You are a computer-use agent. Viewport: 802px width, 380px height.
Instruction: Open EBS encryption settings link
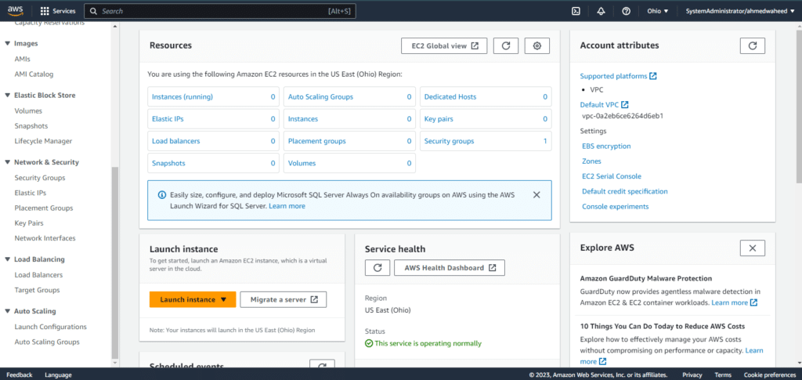pos(606,147)
